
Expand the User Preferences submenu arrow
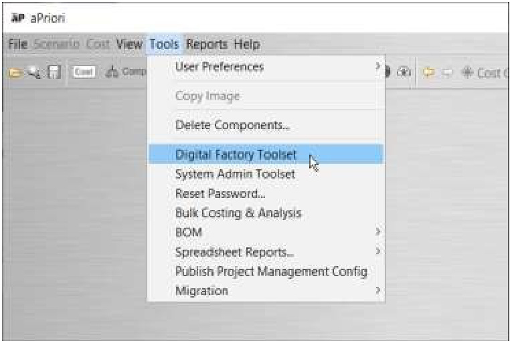pyautogui.click(x=377, y=67)
